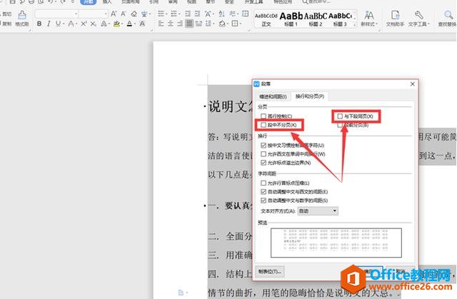Image resolution: width=457 pixels, height=299 pixels.
Task: Align text left
Action: [x=161, y=24]
